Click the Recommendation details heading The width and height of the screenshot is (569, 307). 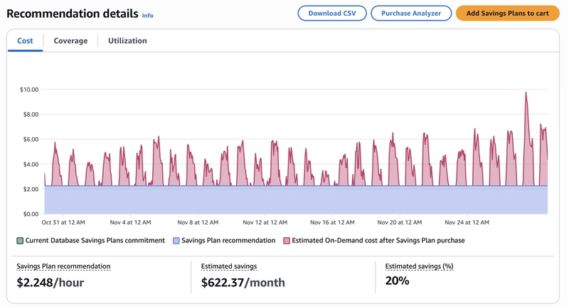point(73,14)
